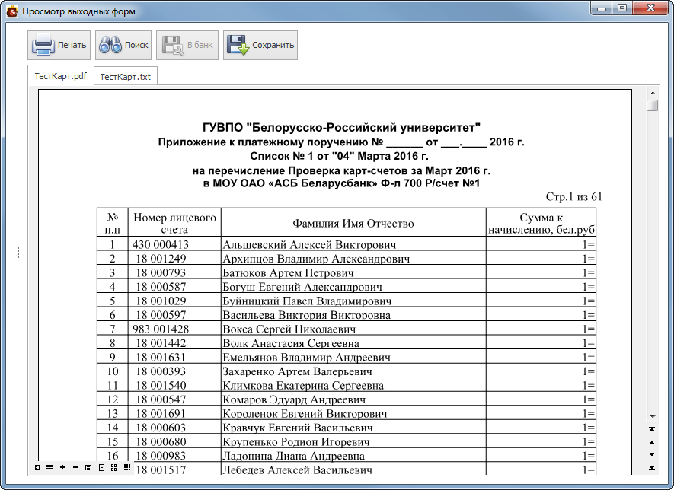Click the application icon in title bar
The image size is (674, 490).
(12, 11)
